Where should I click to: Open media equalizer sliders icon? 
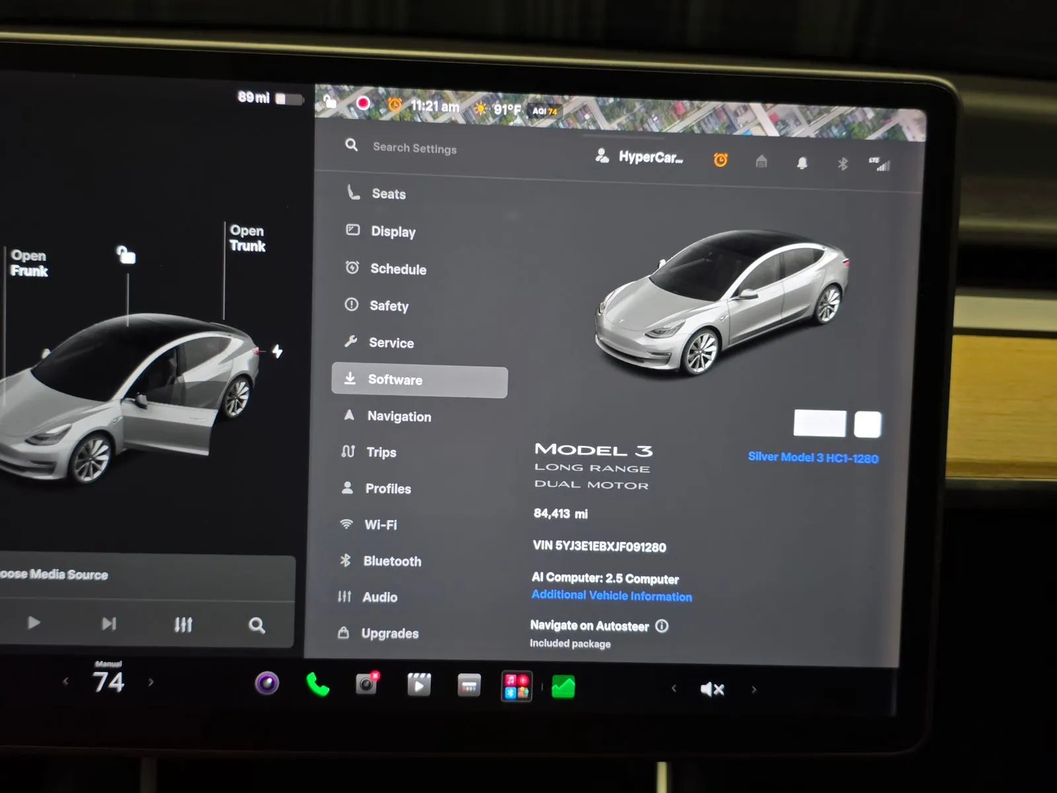(183, 624)
